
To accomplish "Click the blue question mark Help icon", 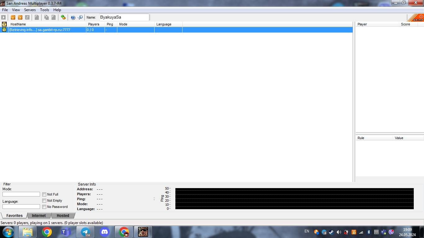I will [x=73, y=17].
